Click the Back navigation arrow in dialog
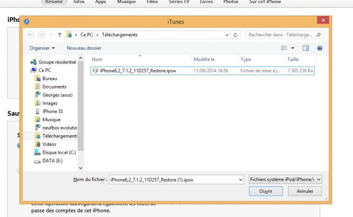The height and width of the screenshot is (217, 353). point(30,35)
